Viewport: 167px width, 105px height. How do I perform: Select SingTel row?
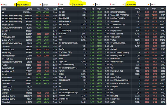29,34
